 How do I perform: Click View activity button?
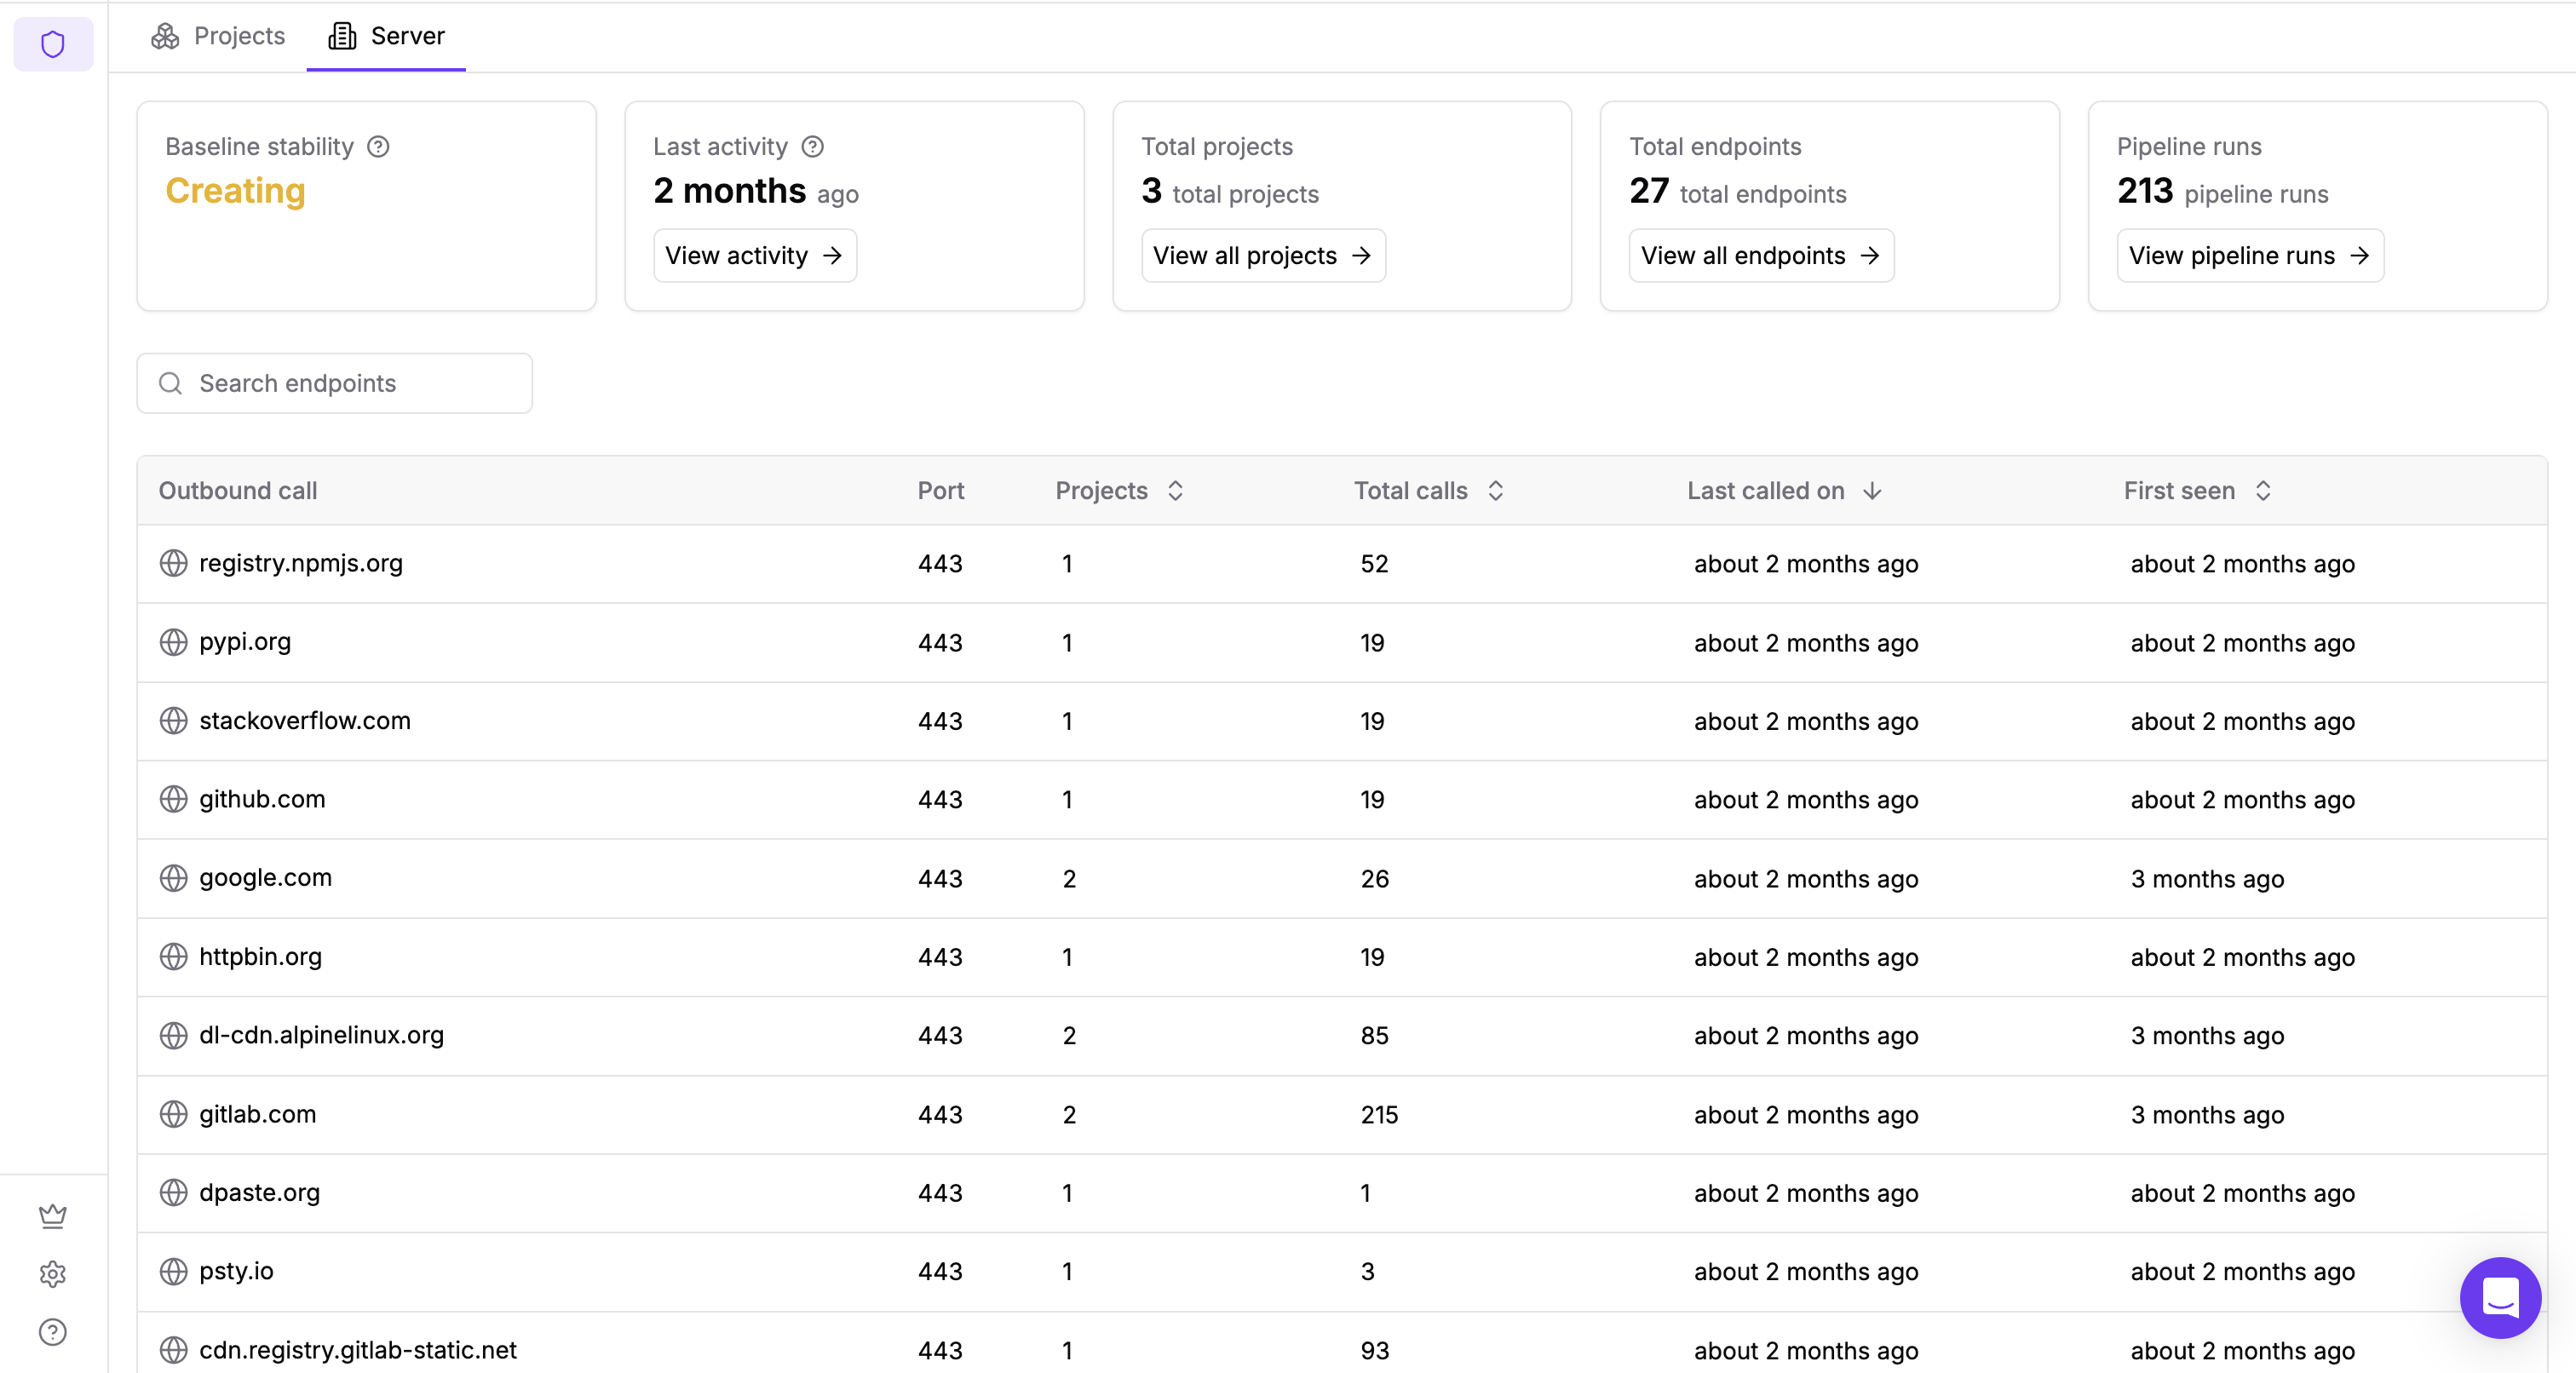pyautogui.click(x=754, y=256)
